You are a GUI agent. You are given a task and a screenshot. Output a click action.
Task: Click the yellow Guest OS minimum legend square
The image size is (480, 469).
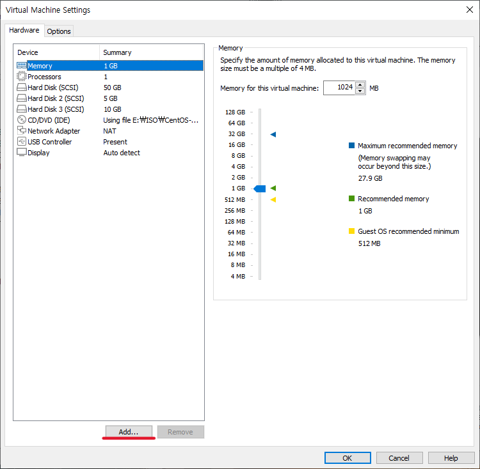(351, 231)
